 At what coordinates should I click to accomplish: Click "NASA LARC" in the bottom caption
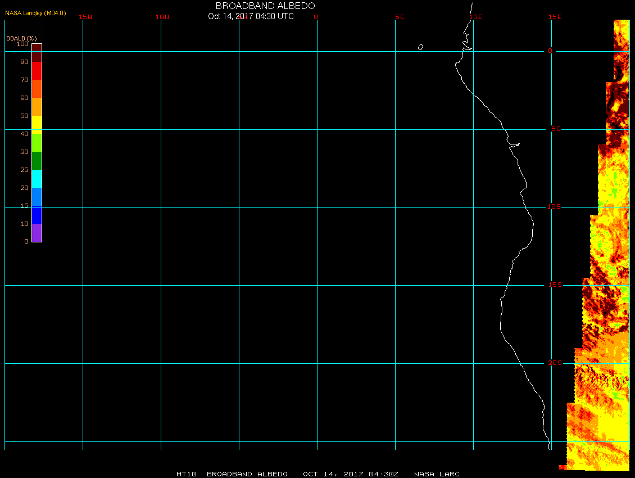coord(437,474)
